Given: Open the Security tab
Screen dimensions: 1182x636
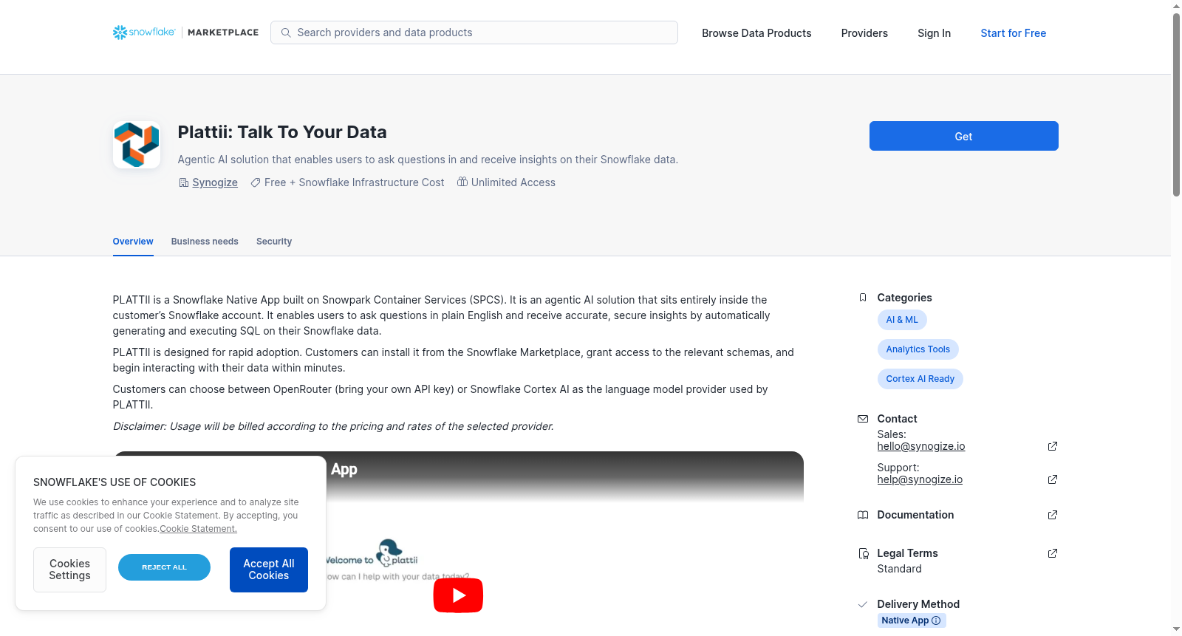Looking at the screenshot, I should coord(274,242).
